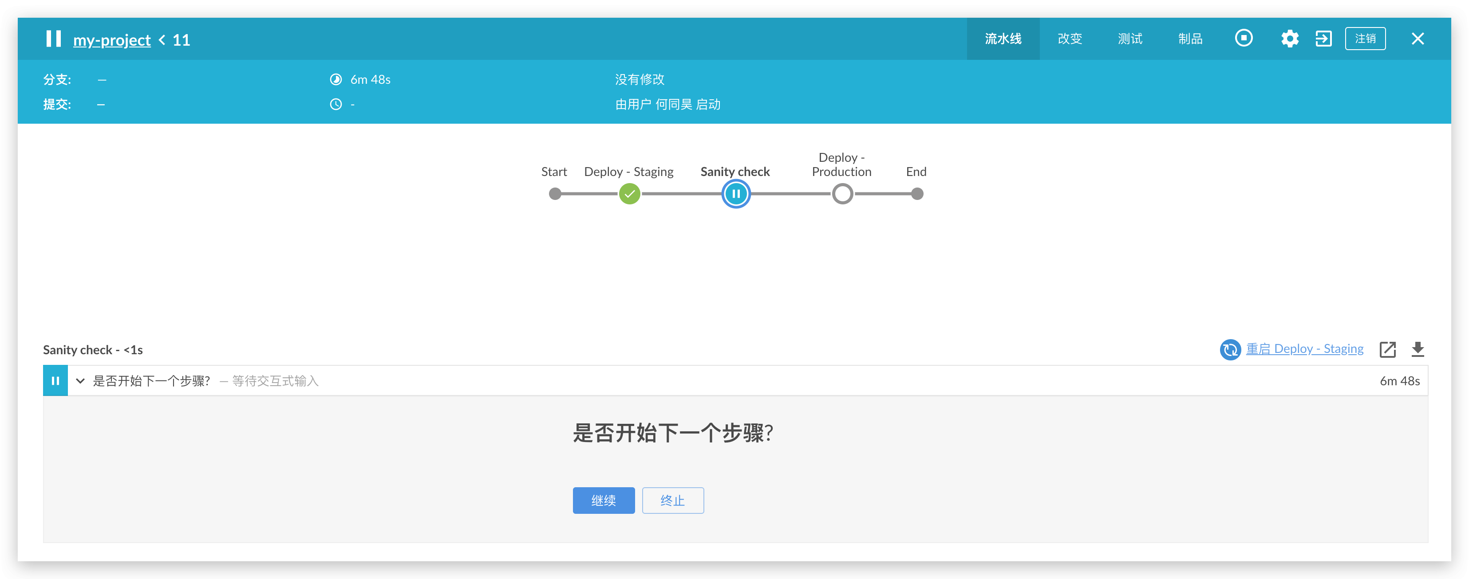The width and height of the screenshot is (1469, 579).
Task: Select the Deploy - Staging success node
Action: [x=629, y=194]
